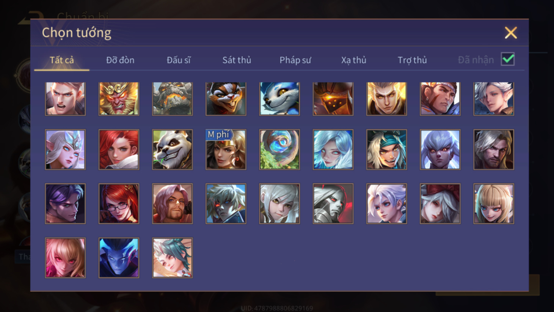Viewport: 554px width, 312px height.
Task: Select the blue cat hero portrait
Action: tap(279, 99)
